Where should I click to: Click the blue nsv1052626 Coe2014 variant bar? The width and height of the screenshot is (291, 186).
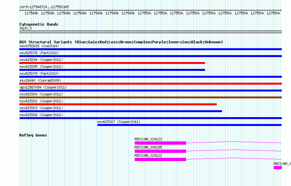pos(150,49)
